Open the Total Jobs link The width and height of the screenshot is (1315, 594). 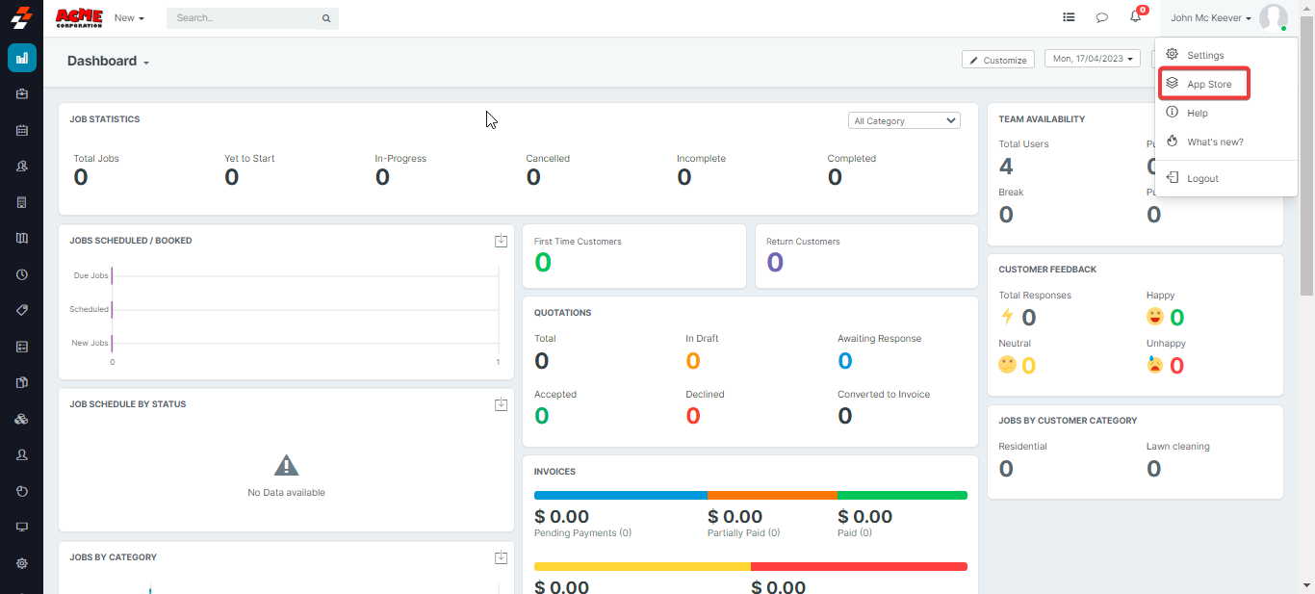(x=96, y=158)
